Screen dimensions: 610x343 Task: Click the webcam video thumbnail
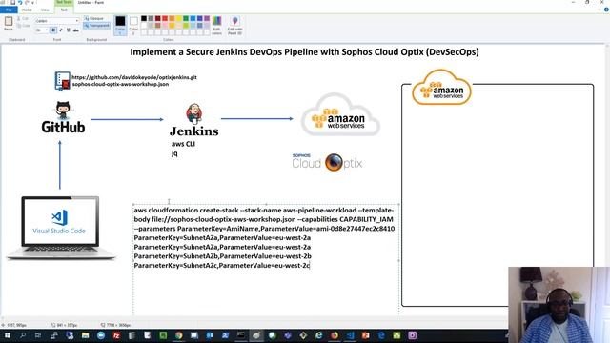point(559,305)
